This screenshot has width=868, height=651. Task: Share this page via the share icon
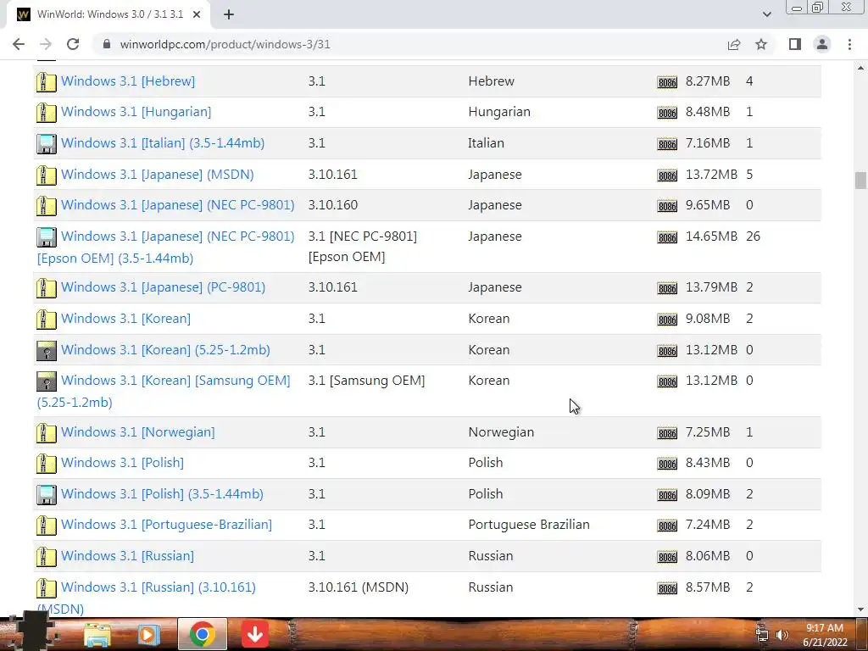pos(734,44)
